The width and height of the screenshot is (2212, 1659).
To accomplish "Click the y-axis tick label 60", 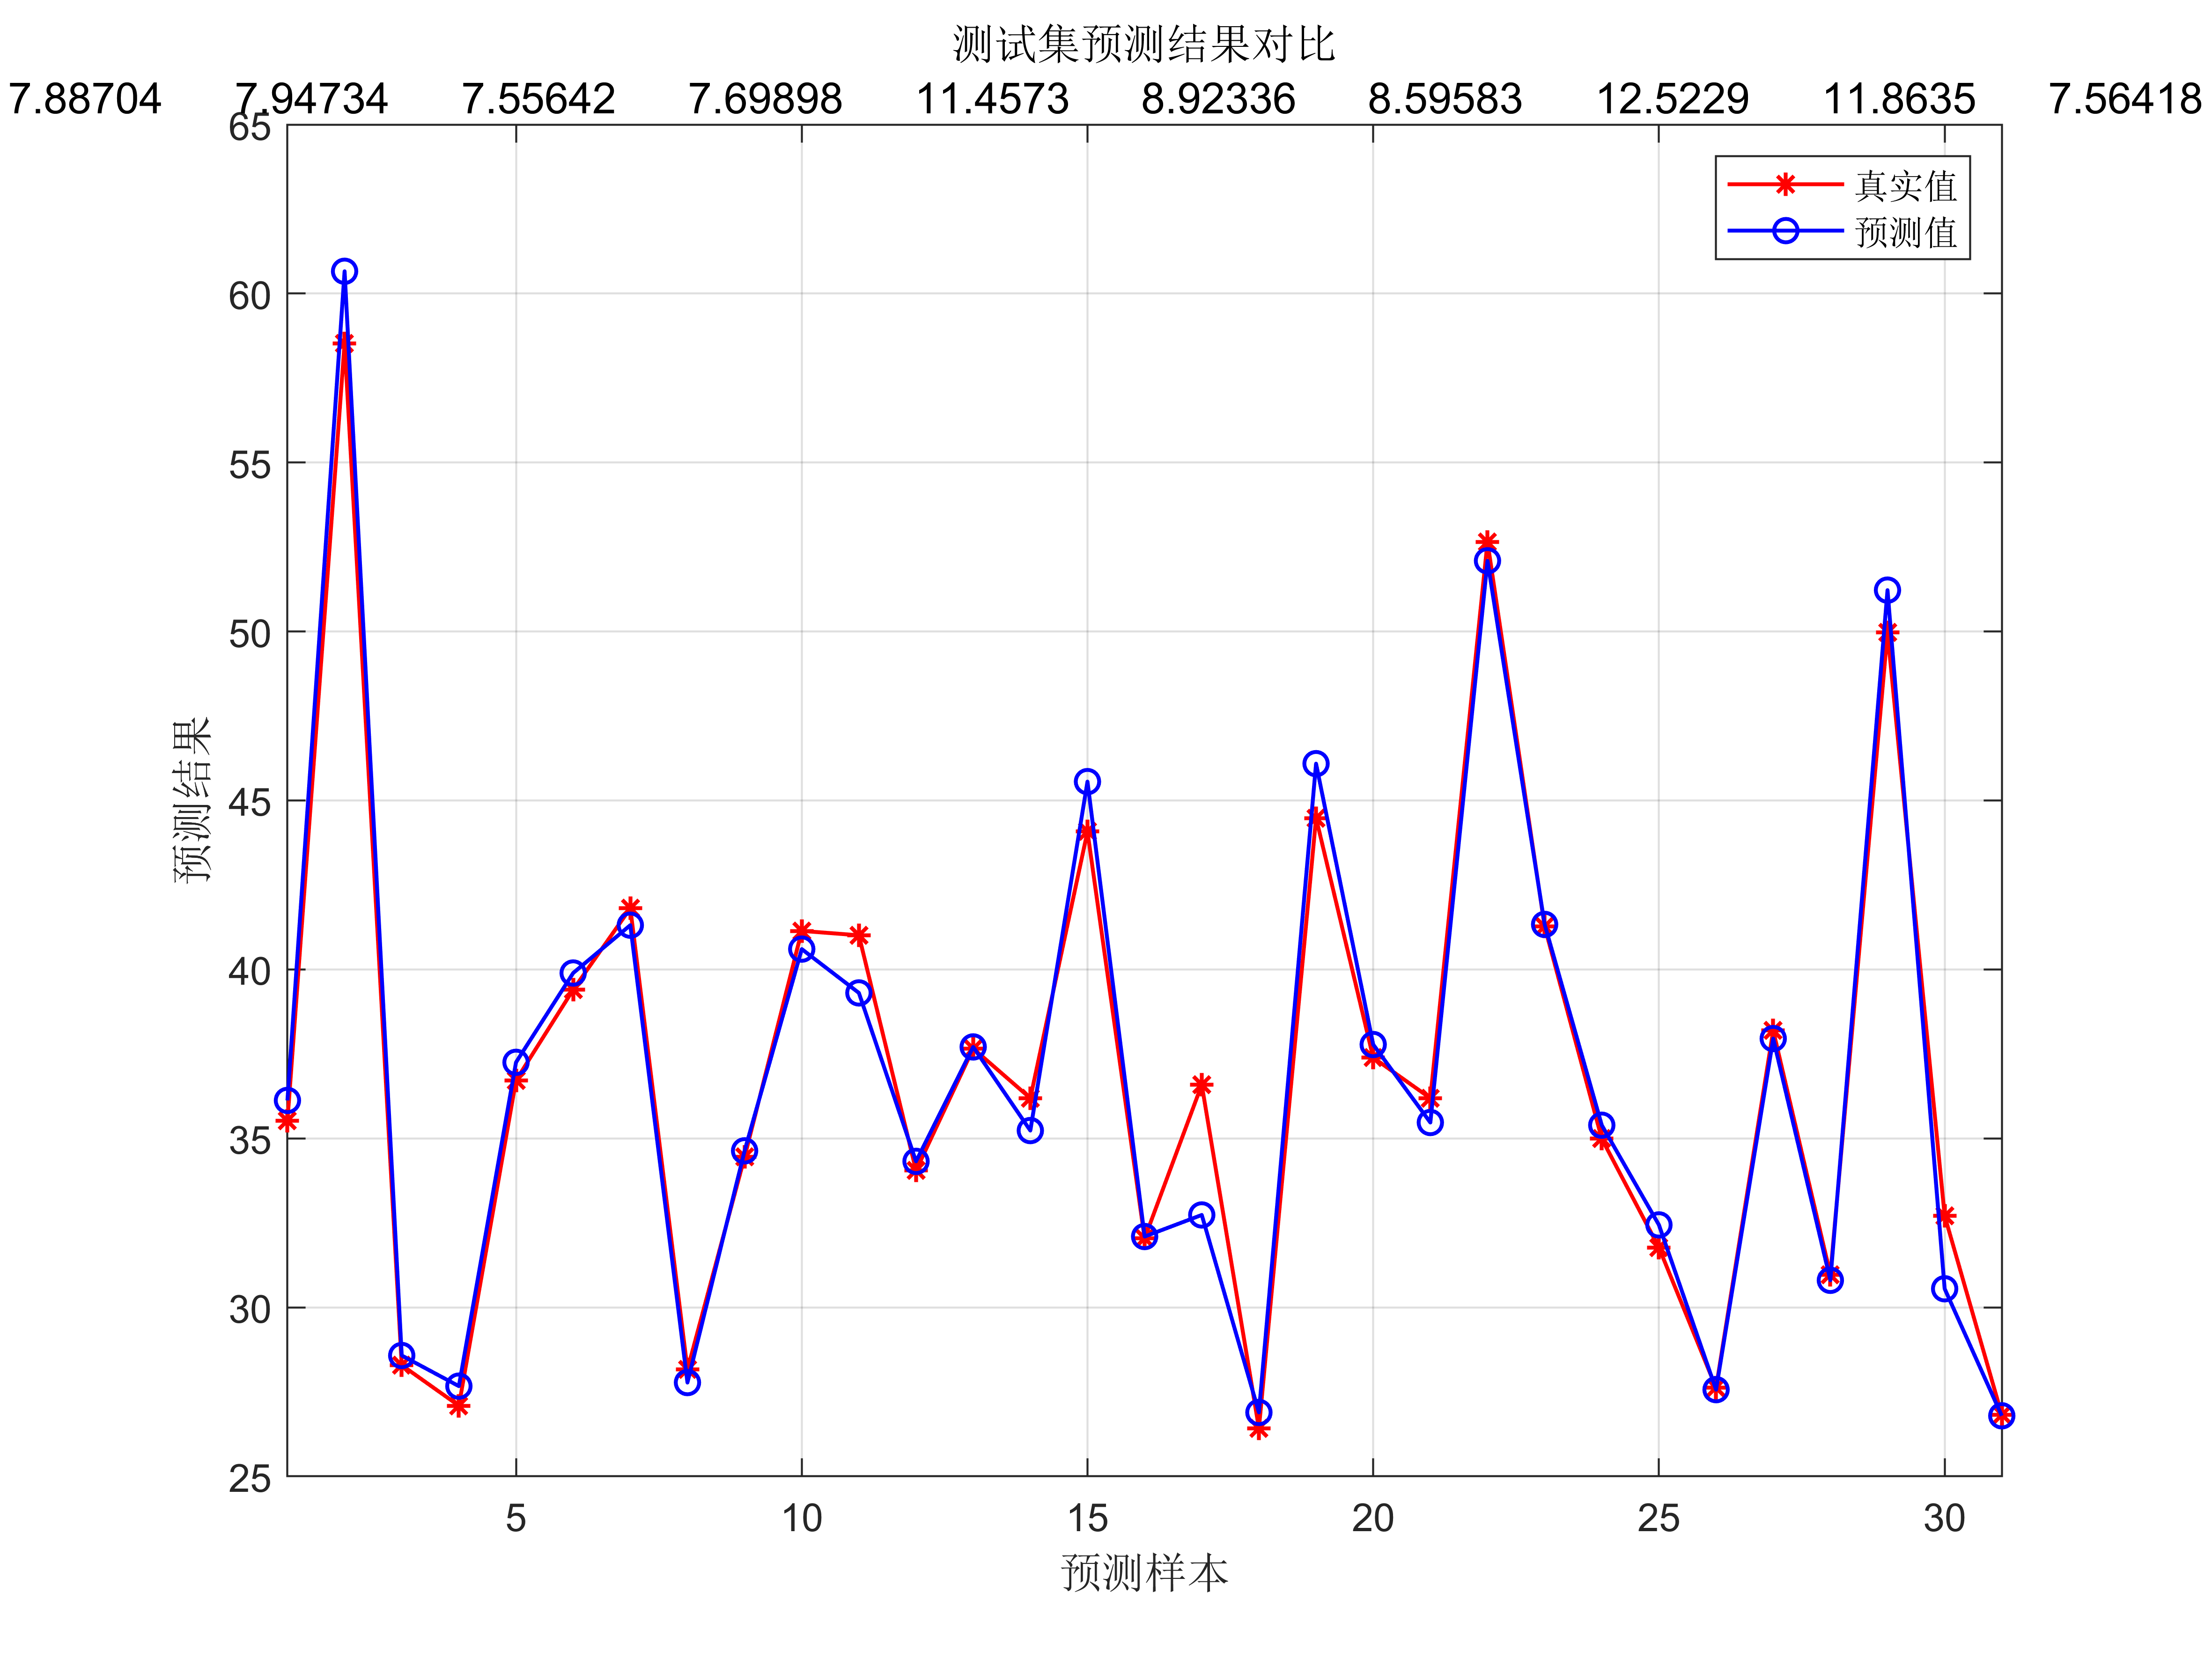I will (x=250, y=295).
